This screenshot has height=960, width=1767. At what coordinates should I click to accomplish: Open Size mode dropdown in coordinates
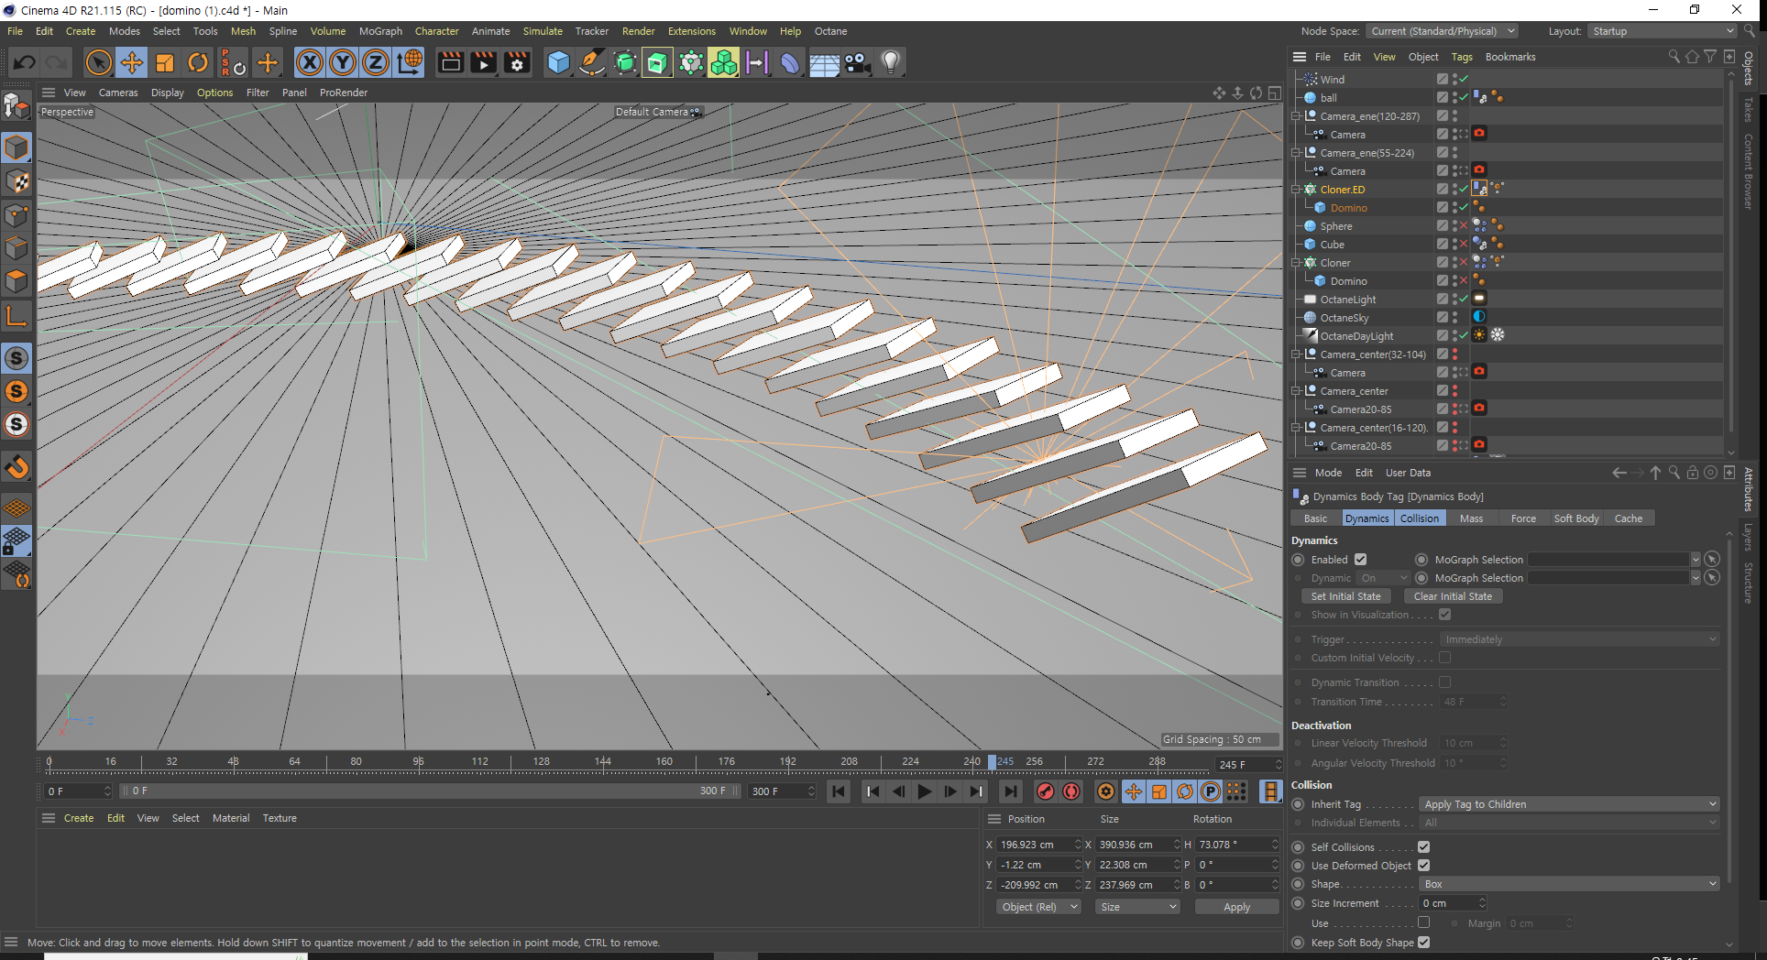pyautogui.click(x=1138, y=907)
